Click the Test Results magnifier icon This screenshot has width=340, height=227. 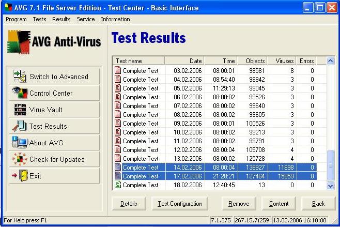click(x=20, y=126)
